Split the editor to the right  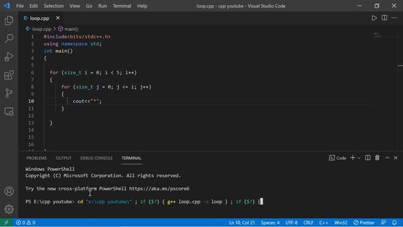[385, 18]
